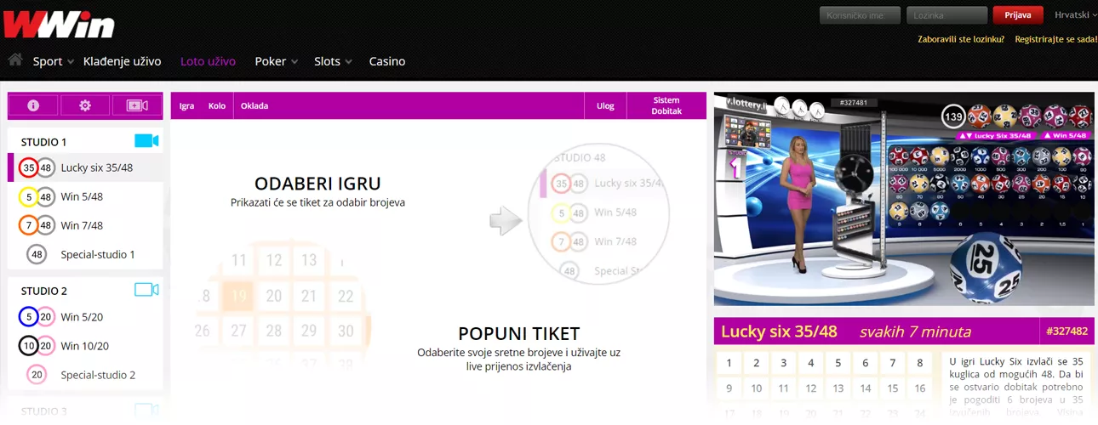Pick number 4 on the ticket

pos(810,363)
